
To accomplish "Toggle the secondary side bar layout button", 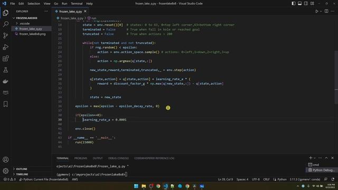I will (306, 4).
